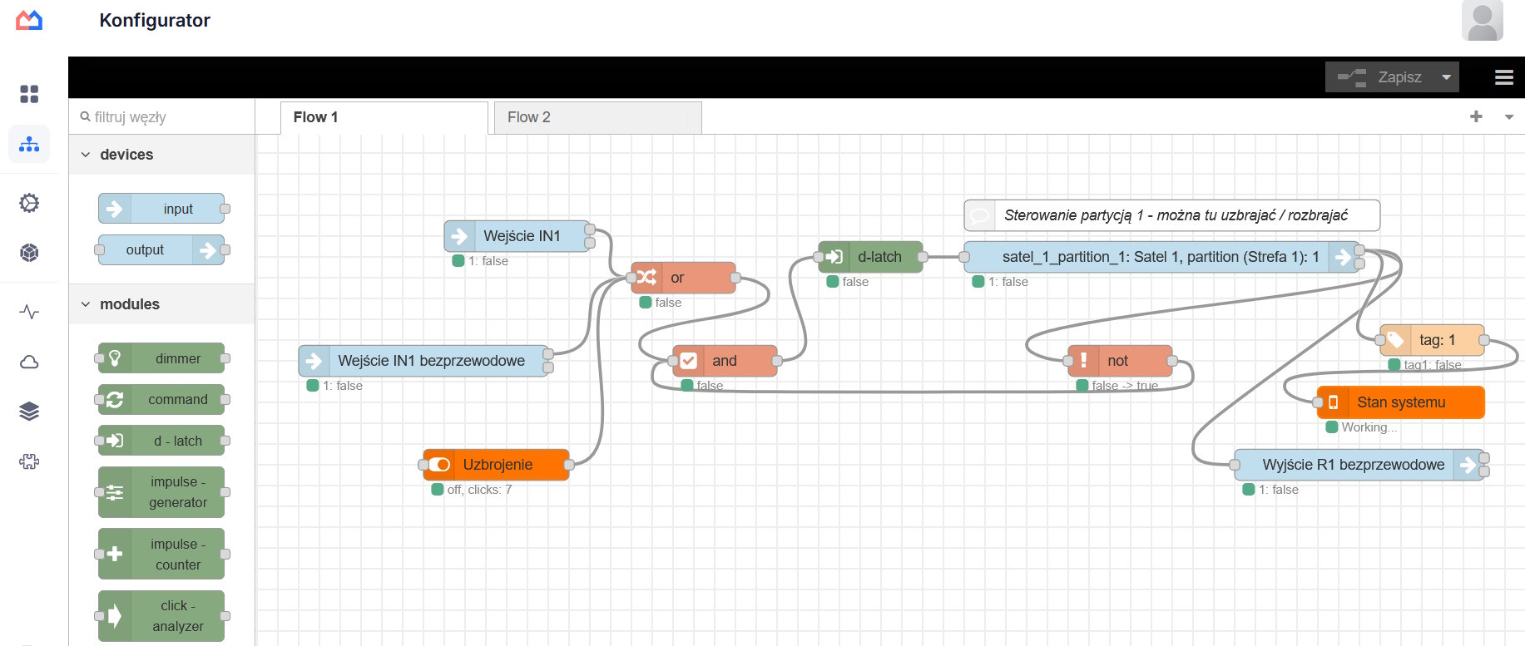Pick the 'output' node in devices palette
The width and height of the screenshot is (1525, 646).
point(161,249)
